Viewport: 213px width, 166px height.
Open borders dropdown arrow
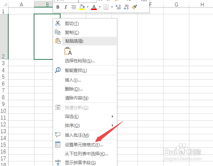point(112,7)
